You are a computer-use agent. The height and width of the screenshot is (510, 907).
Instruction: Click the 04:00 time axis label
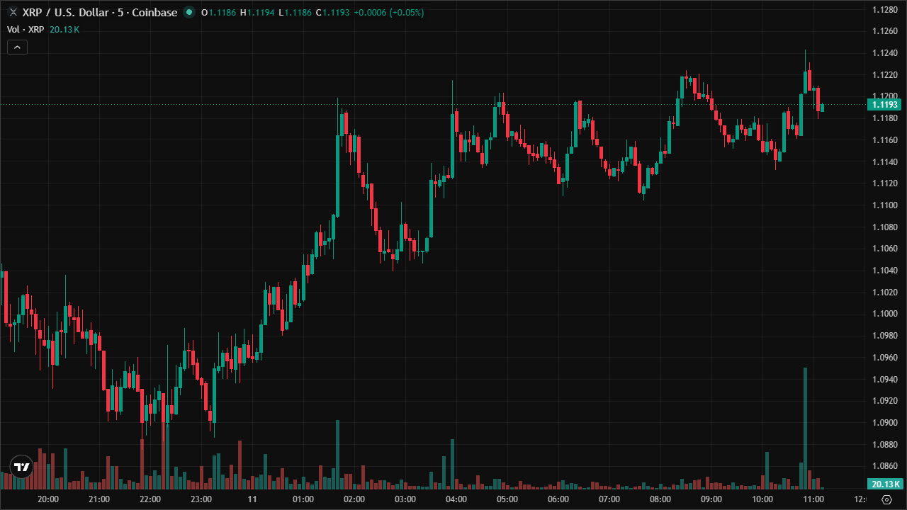[456, 499]
